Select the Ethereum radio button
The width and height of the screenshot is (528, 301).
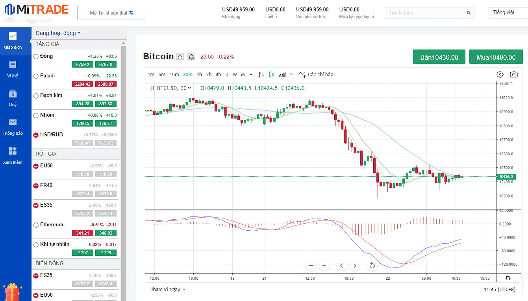click(36, 225)
